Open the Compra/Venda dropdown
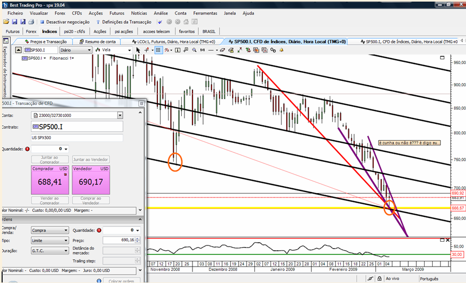 pos(50,230)
